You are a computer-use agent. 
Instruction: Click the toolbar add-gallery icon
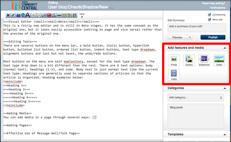(x=70, y=15)
